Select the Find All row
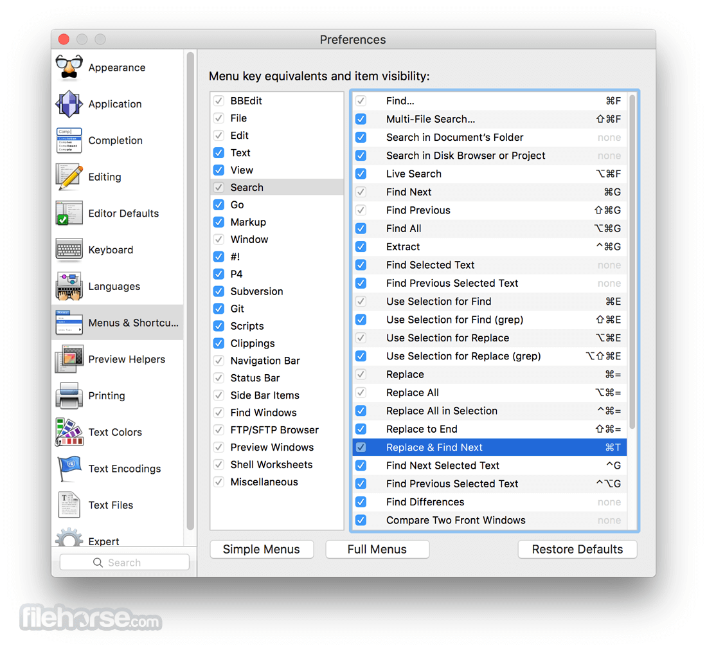 [489, 229]
